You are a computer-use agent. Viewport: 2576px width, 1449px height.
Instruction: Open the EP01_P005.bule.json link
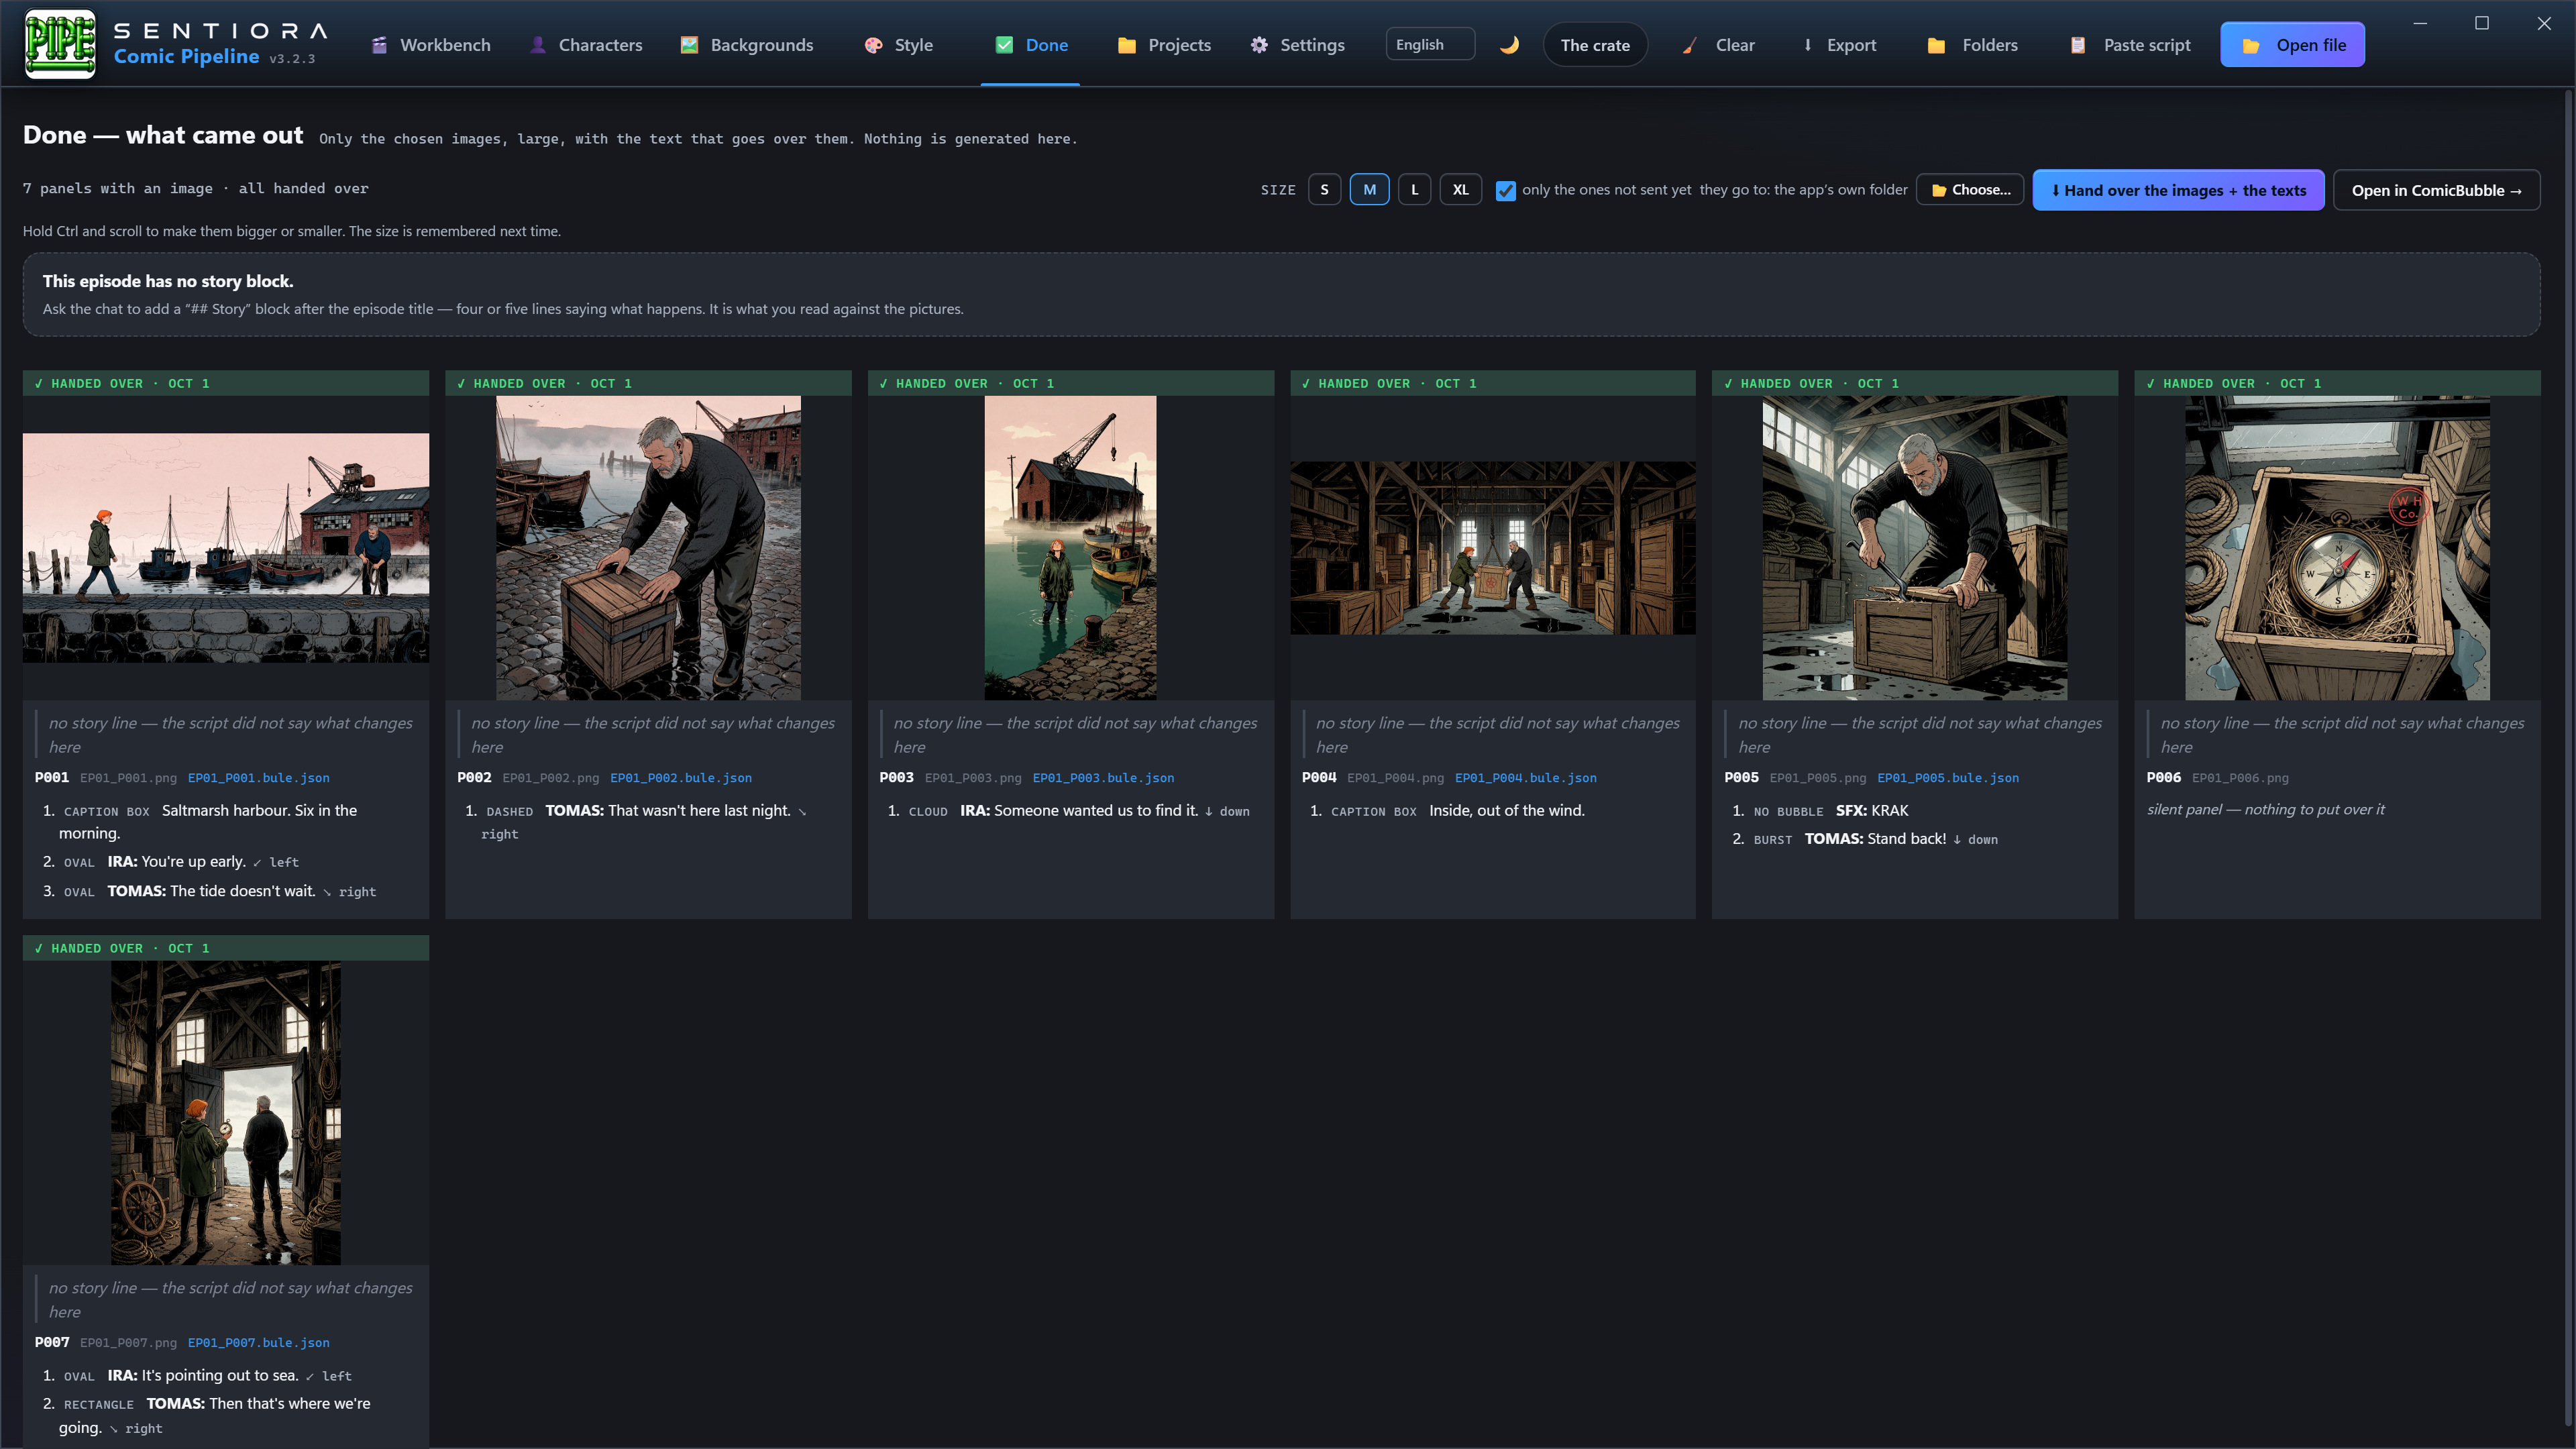1948,778
